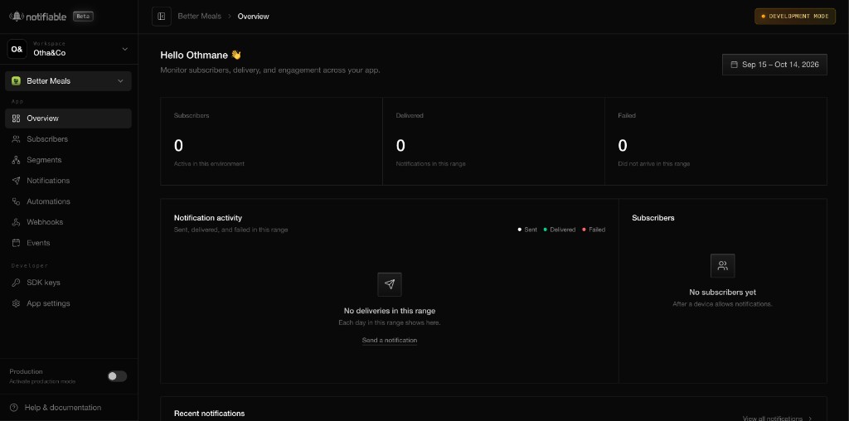Click the Events calendar icon in sidebar
Viewport: 849px width, 421px height.
click(17, 243)
